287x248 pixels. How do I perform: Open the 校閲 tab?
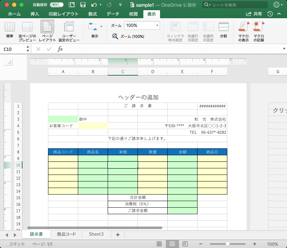133,14
